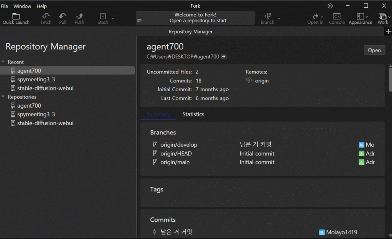Collapse the Recent section
This screenshot has width=392, height=239.
click(x=3, y=62)
